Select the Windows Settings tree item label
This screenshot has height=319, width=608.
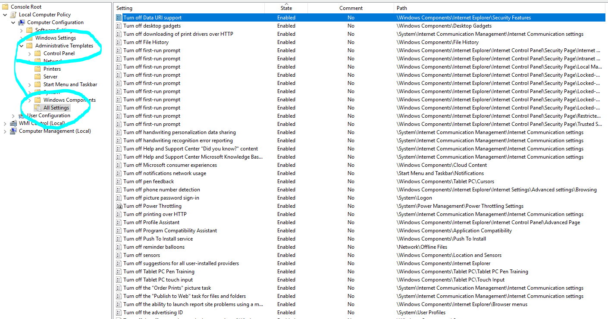[x=56, y=38]
